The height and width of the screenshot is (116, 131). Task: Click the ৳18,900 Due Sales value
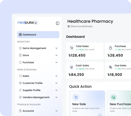115,75
